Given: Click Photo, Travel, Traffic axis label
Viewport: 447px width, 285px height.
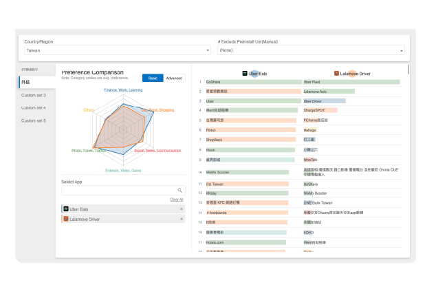Looking at the screenshot, I should [89, 150].
